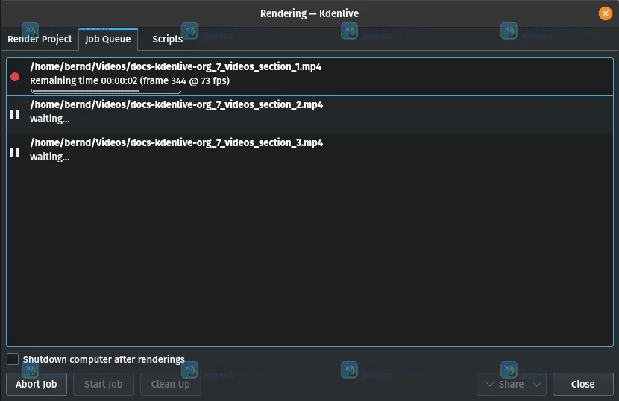Viewport: 619px width, 401px height.
Task: Select the section_1.mp4 job file path
Action: coord(176,66)
